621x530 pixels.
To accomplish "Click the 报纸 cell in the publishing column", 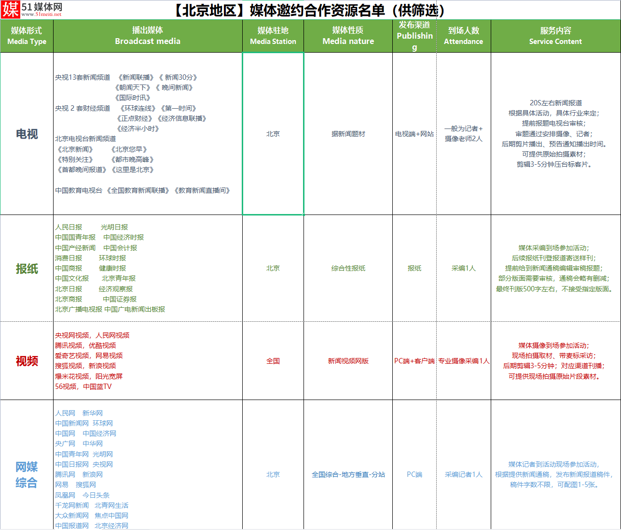I will (414, 268).
